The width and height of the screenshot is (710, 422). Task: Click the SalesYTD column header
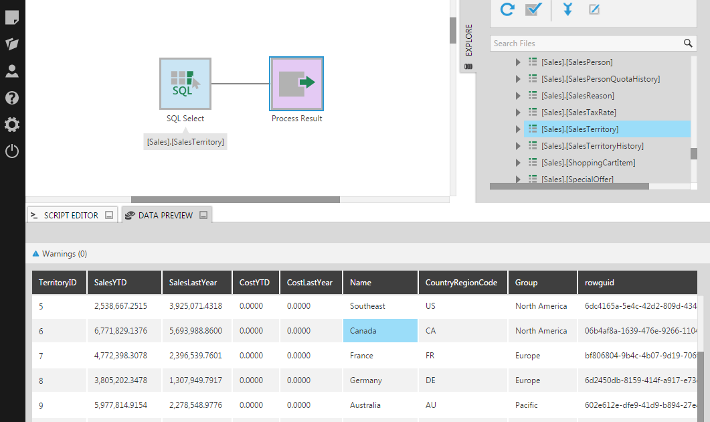click(x=124, y=283)
